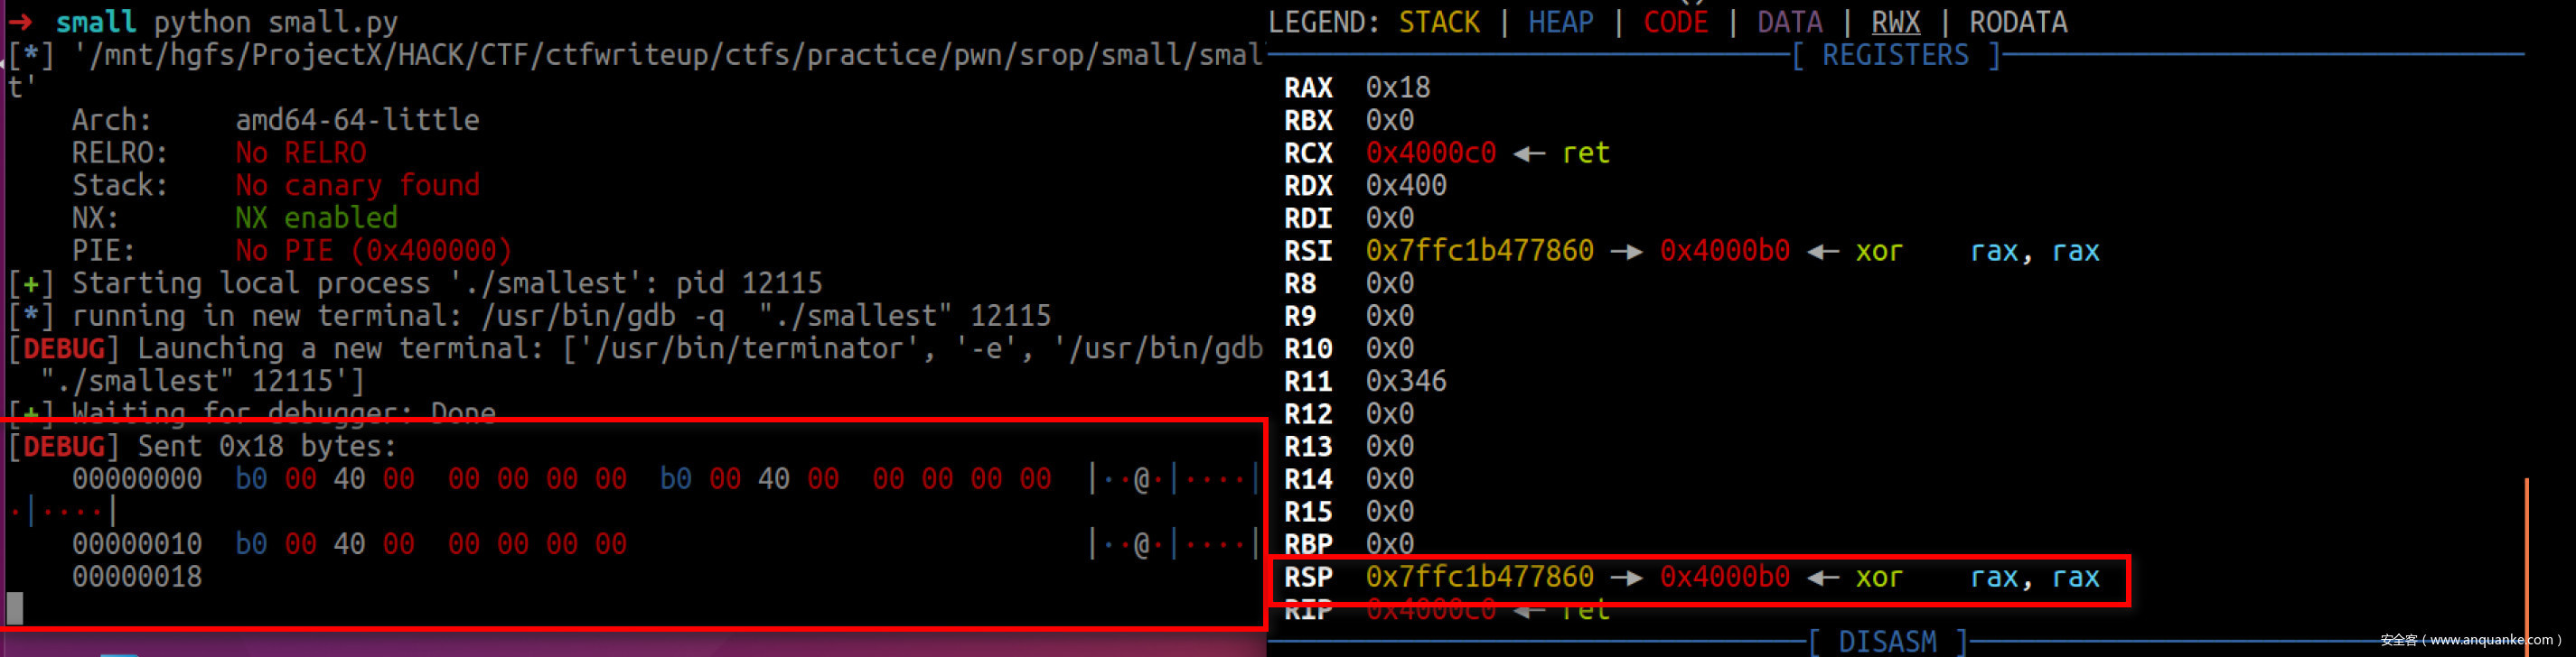Select STACK in the legend
Screen dimensions: 2576x657
point(1438,22)
